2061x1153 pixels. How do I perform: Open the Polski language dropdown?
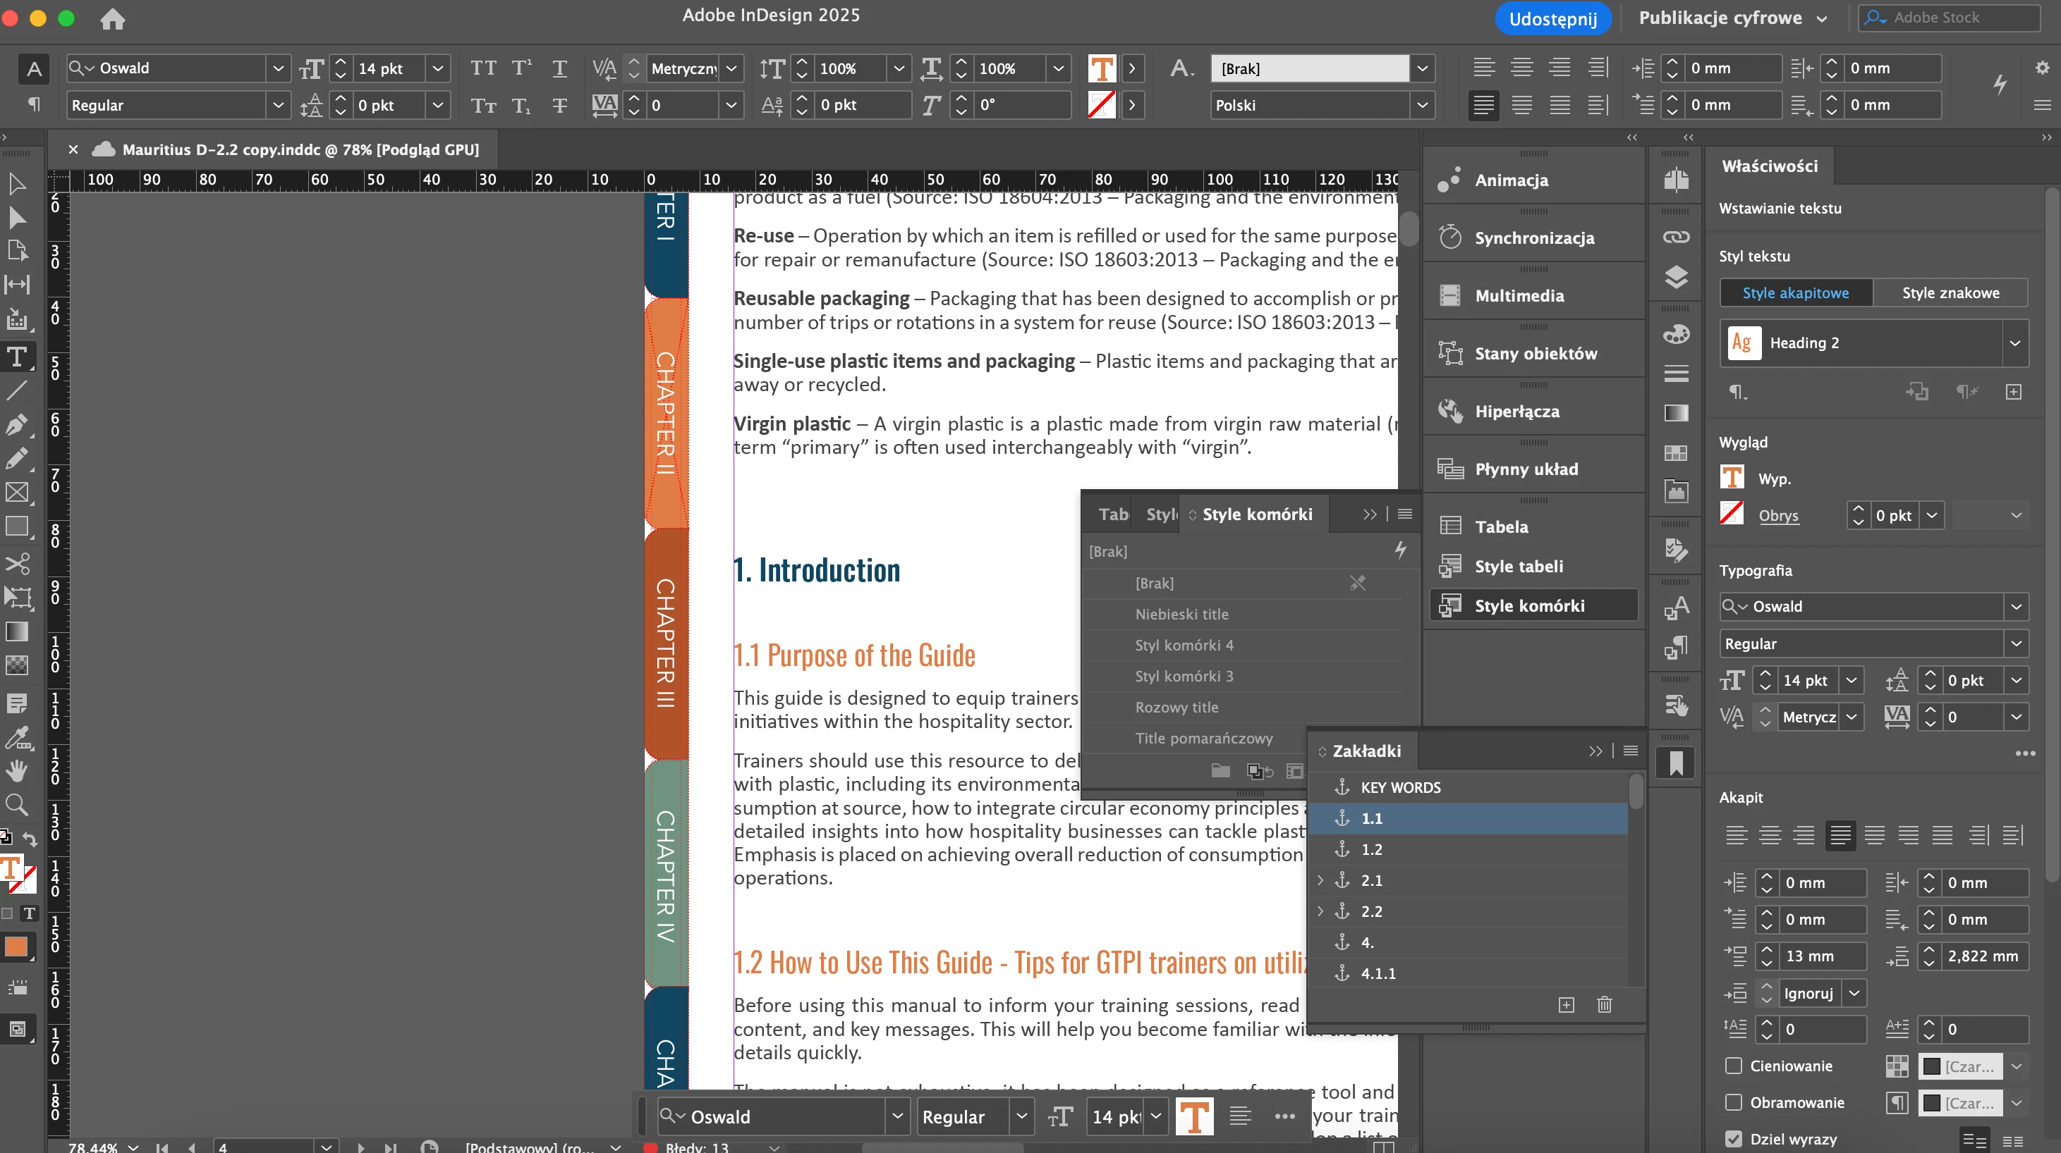(1422, 105)
